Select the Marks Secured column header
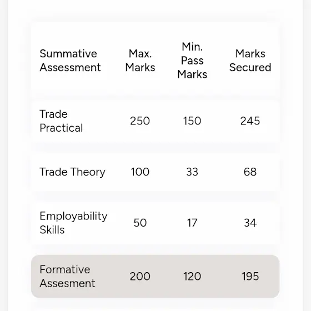Image resolution: width=311 pixels, height=311 pixels. click(250, 61)
